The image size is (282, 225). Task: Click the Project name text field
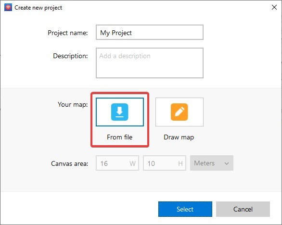(x=150, y=32)
